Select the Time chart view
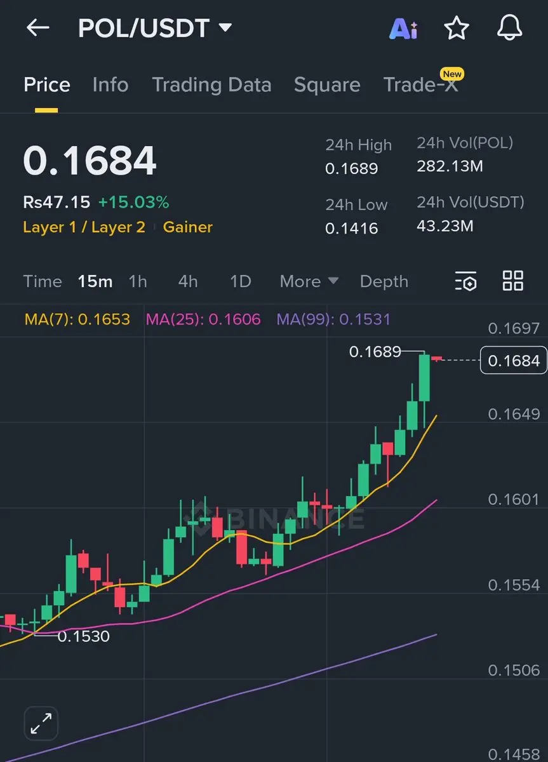548x762 pixels. click(x=43, y=281)
